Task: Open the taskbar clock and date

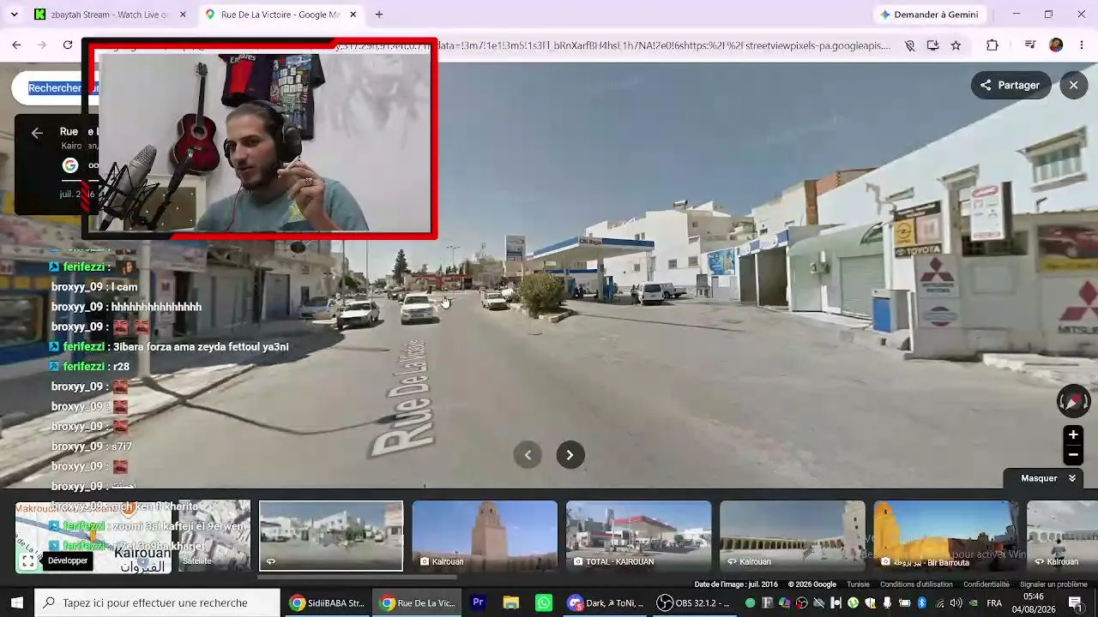Action: click(x=1033, y=603)
